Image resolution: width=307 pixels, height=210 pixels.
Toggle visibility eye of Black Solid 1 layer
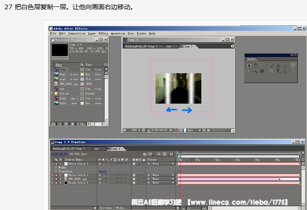point(134,183)
